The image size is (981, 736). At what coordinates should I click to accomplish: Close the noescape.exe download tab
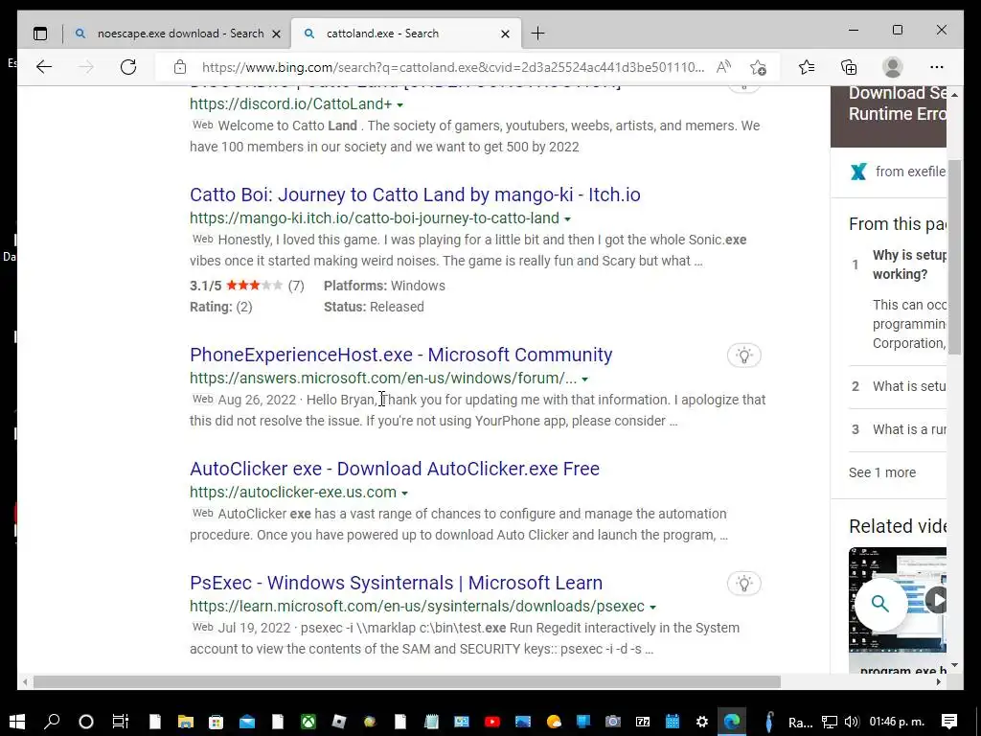point(277,34)
